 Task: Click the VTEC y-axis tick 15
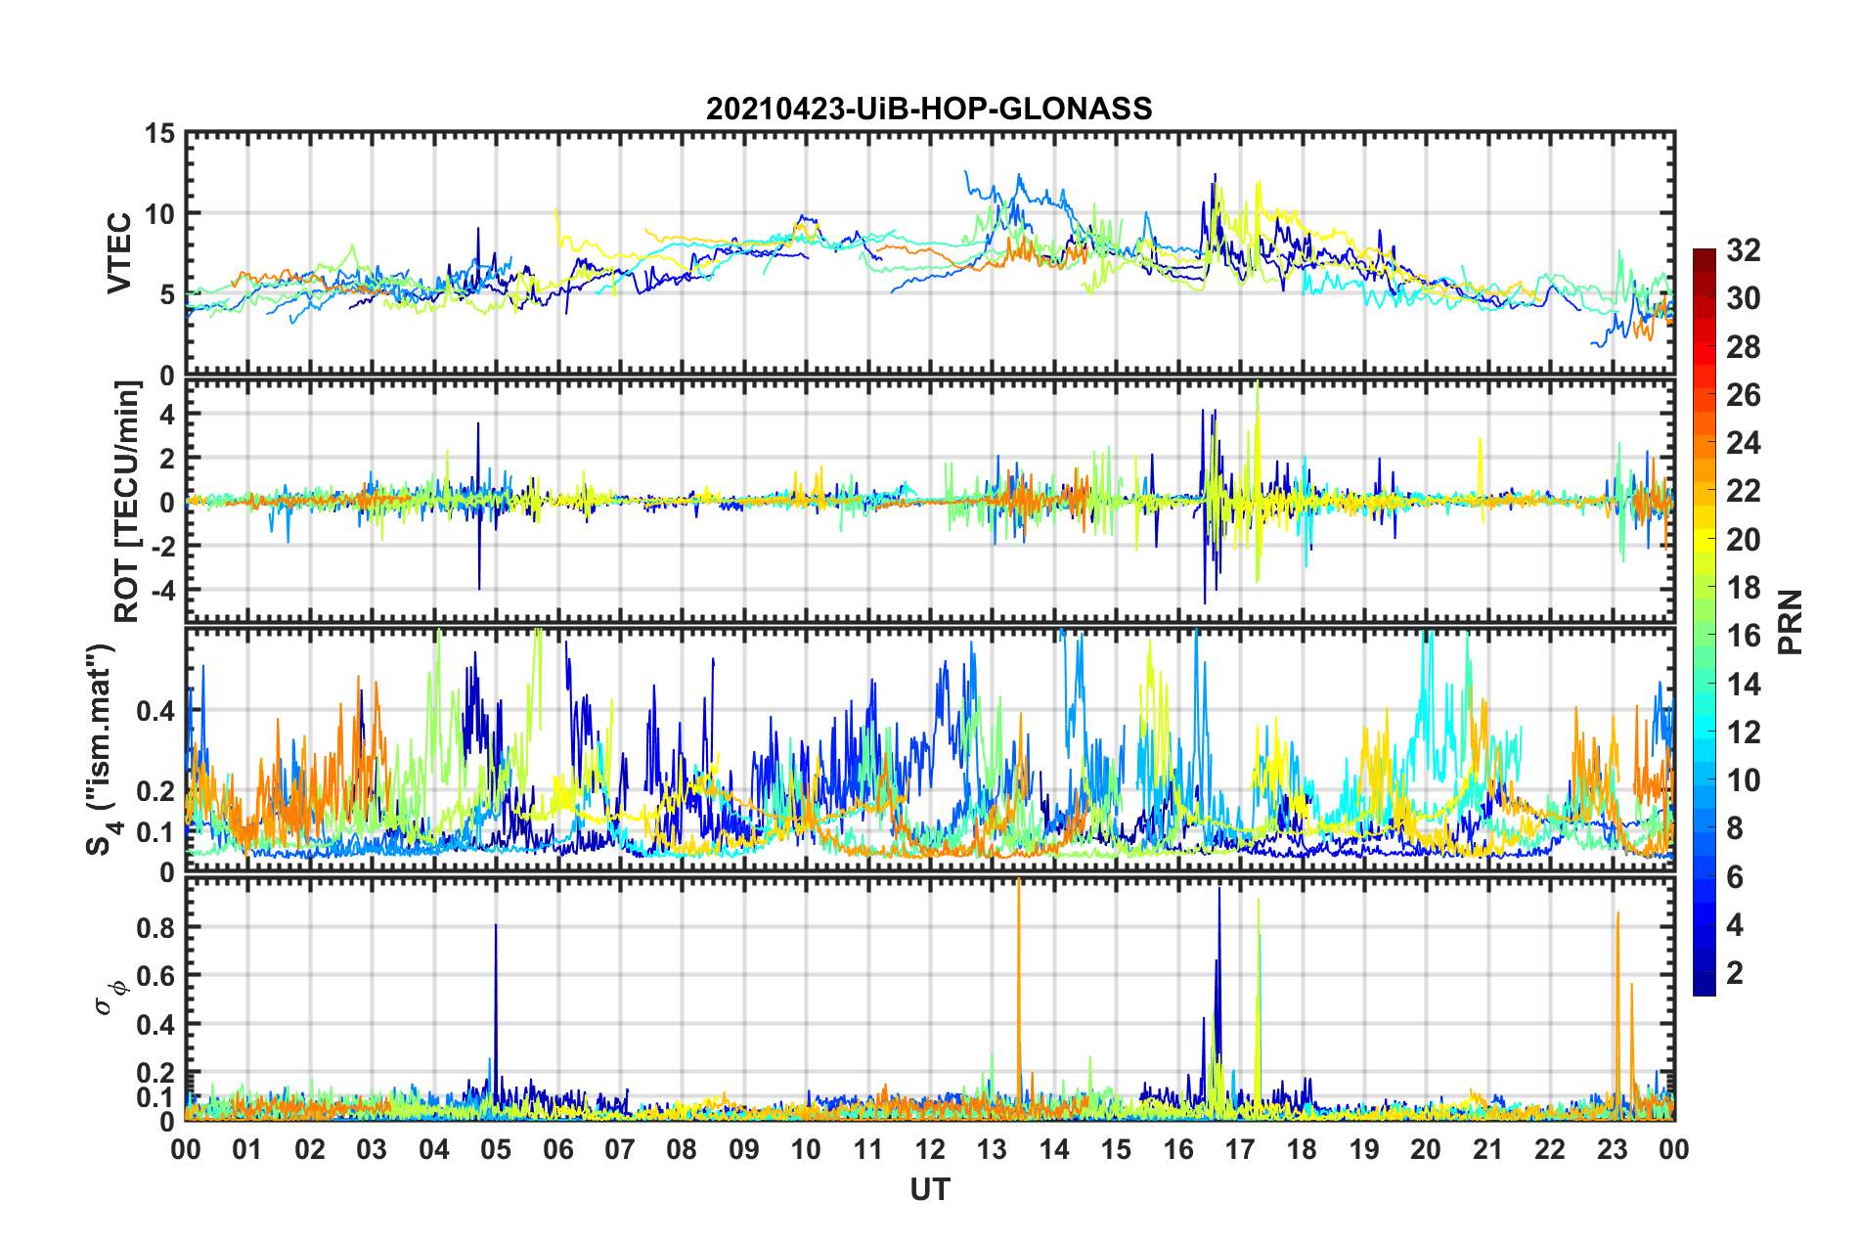pos(159,133)
